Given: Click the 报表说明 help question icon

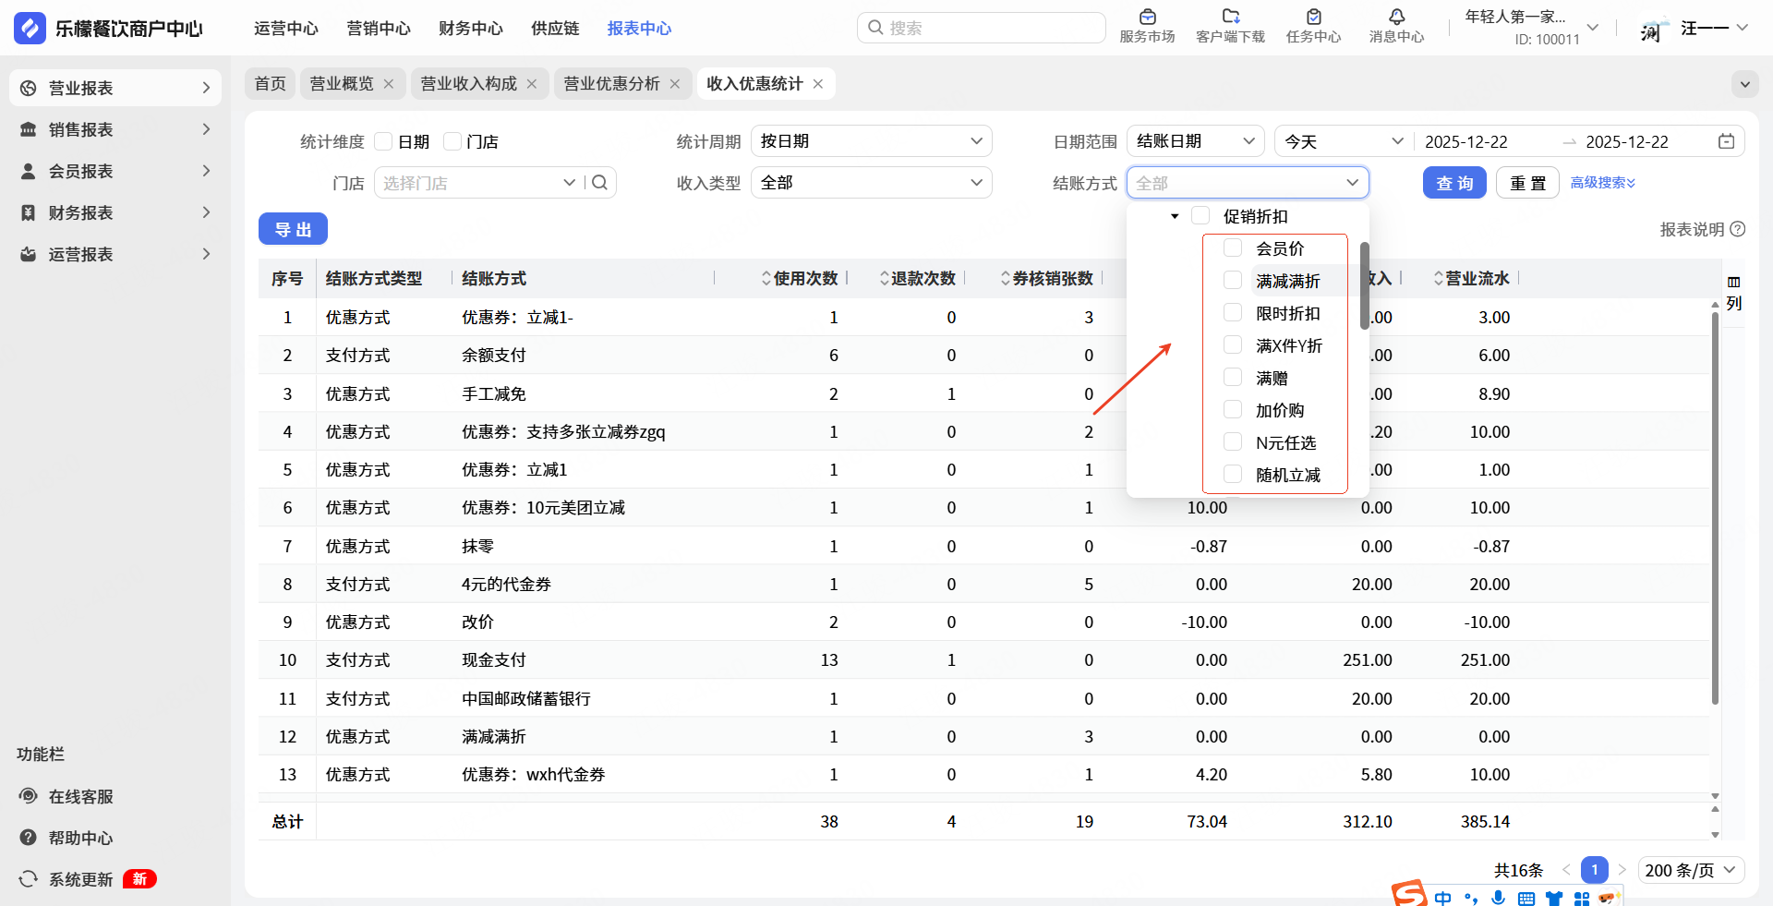Looking at the screenshot, I should tap(1738, 229).
